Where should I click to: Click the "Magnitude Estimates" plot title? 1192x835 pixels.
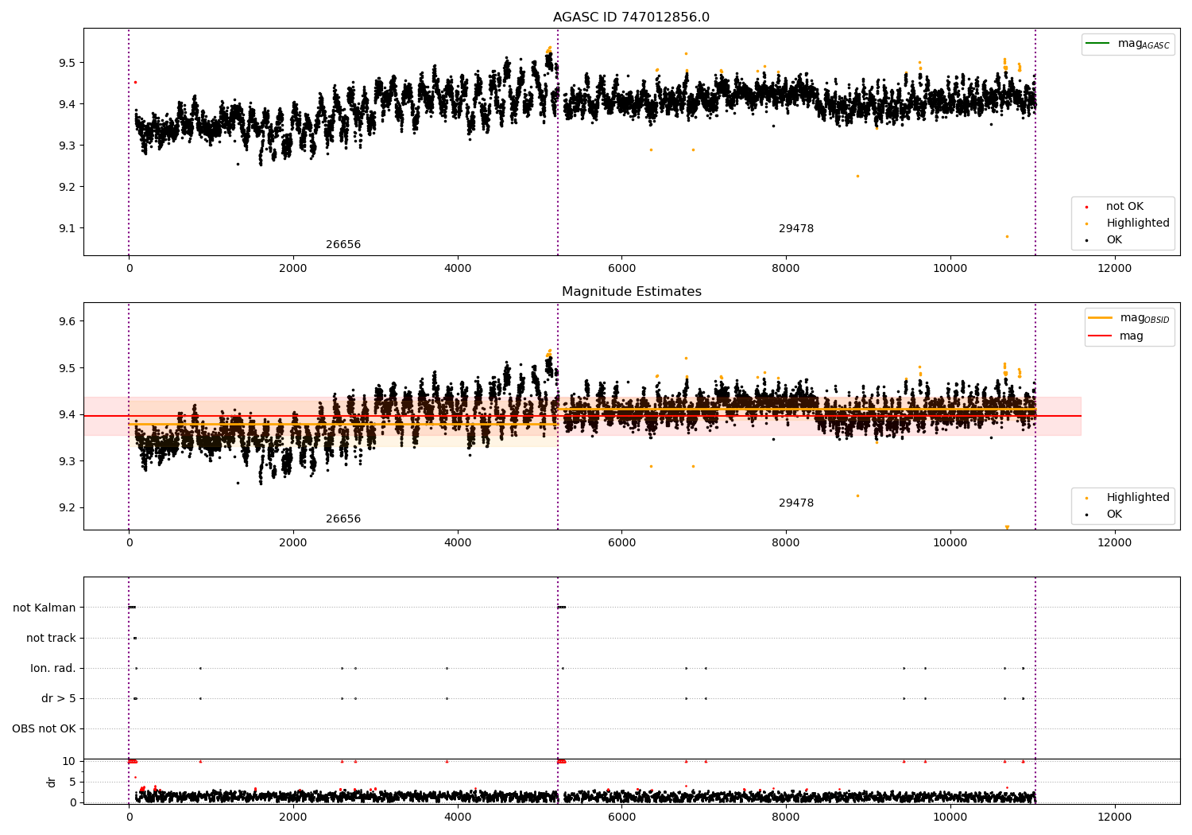pyautogui.click(x=632, y=292)
